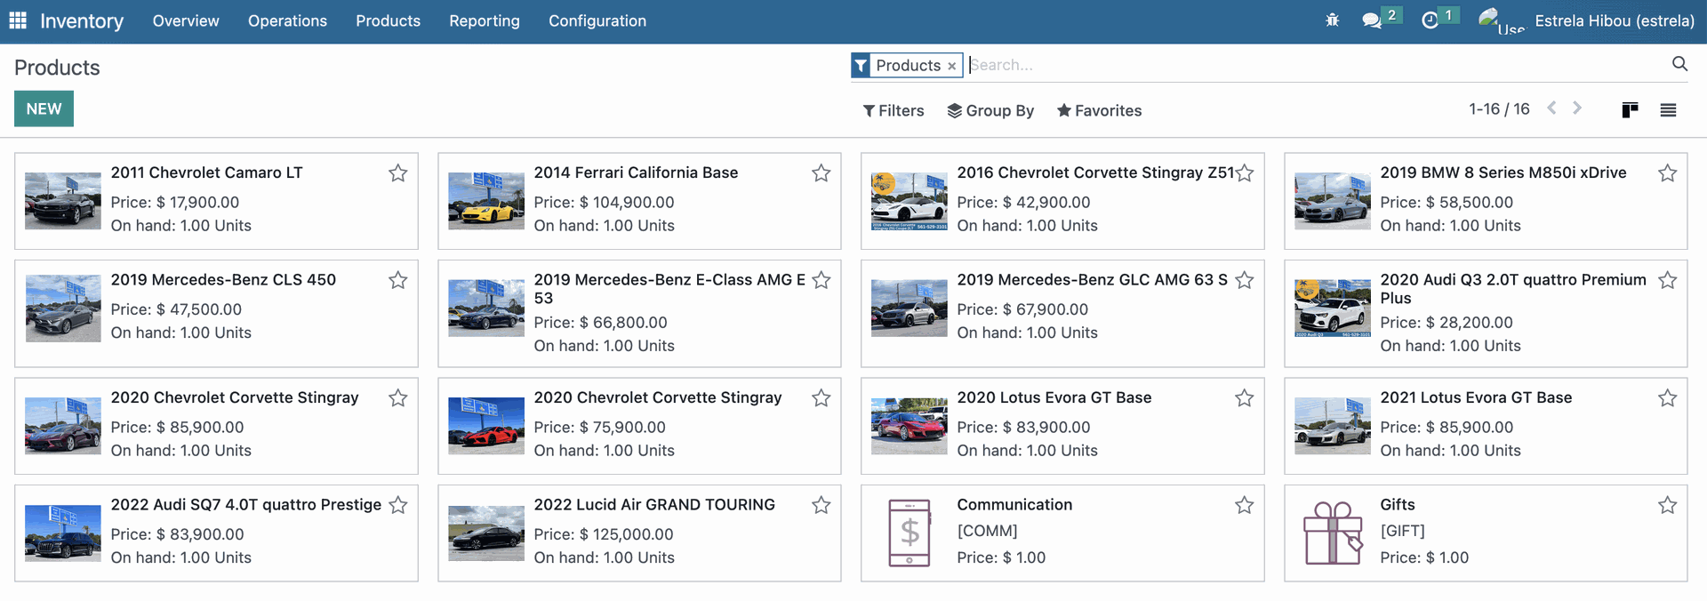This screenshot has width=1707, height=601.
Task: Open the Estrela Hibou user menu
Action: click(x=1615, y=20)
